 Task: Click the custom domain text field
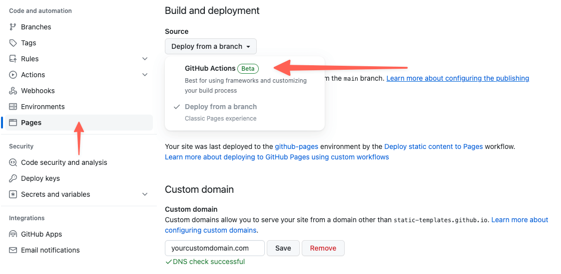[215, 248]
